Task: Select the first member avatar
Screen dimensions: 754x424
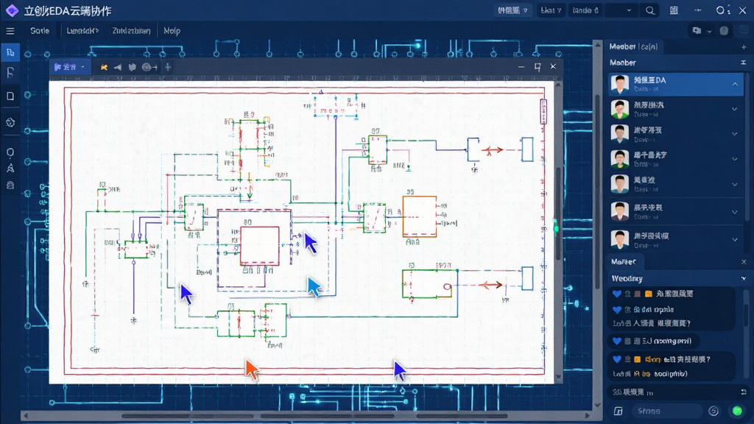Action: tap(620, 84)
